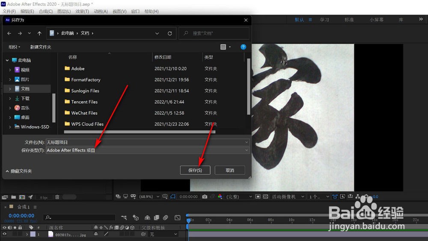Expand the Videos folder tree node

[10, 70]
